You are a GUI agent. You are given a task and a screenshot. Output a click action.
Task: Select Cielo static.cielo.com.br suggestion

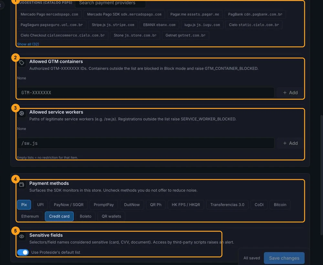pyautogui.click(x=254, y=25)
